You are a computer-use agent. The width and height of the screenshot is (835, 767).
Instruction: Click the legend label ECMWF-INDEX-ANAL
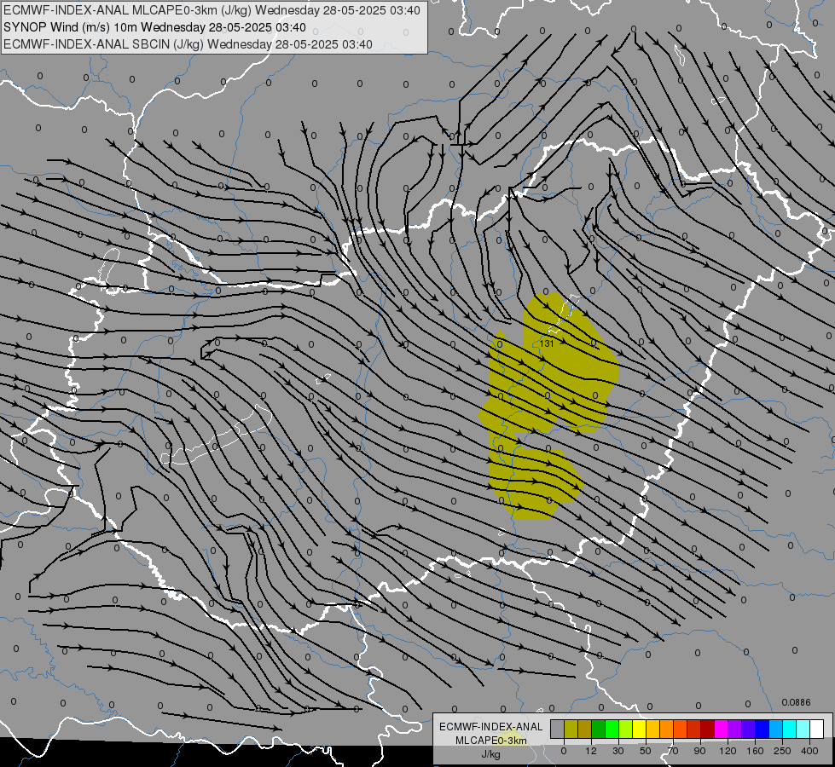491,727
